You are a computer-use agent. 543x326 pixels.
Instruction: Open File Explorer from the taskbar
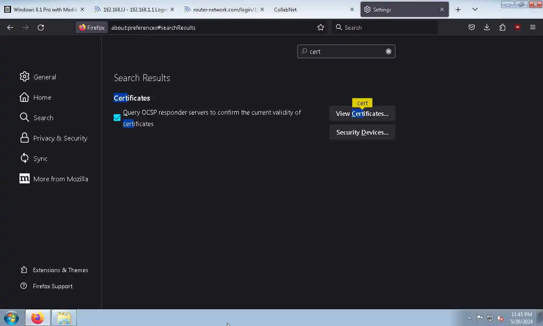(x=64, y=318)
